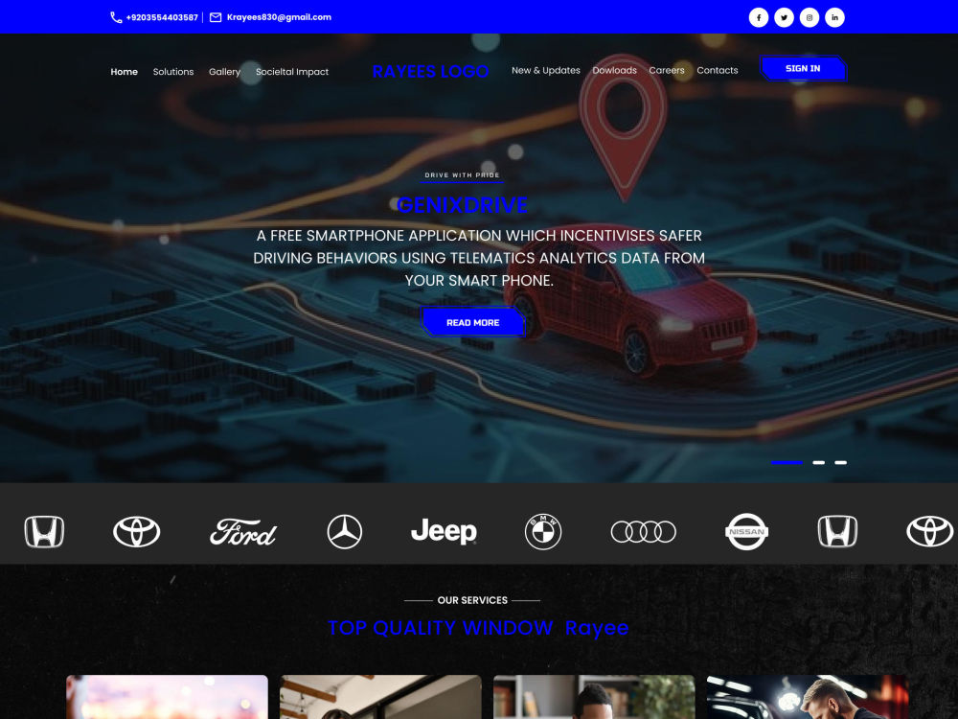
Task: Click the Mercedes-Benz brand logo
Action: coord(345,532)
